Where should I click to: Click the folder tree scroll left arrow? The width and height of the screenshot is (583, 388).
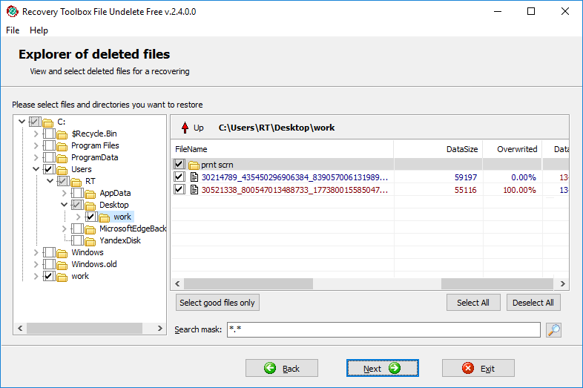coord(21,328)
